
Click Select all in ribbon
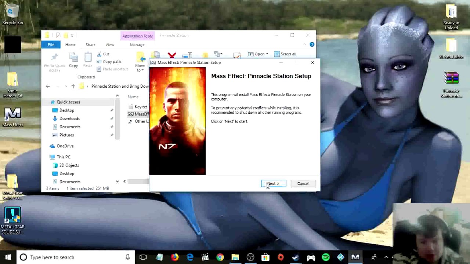(285, 54)
